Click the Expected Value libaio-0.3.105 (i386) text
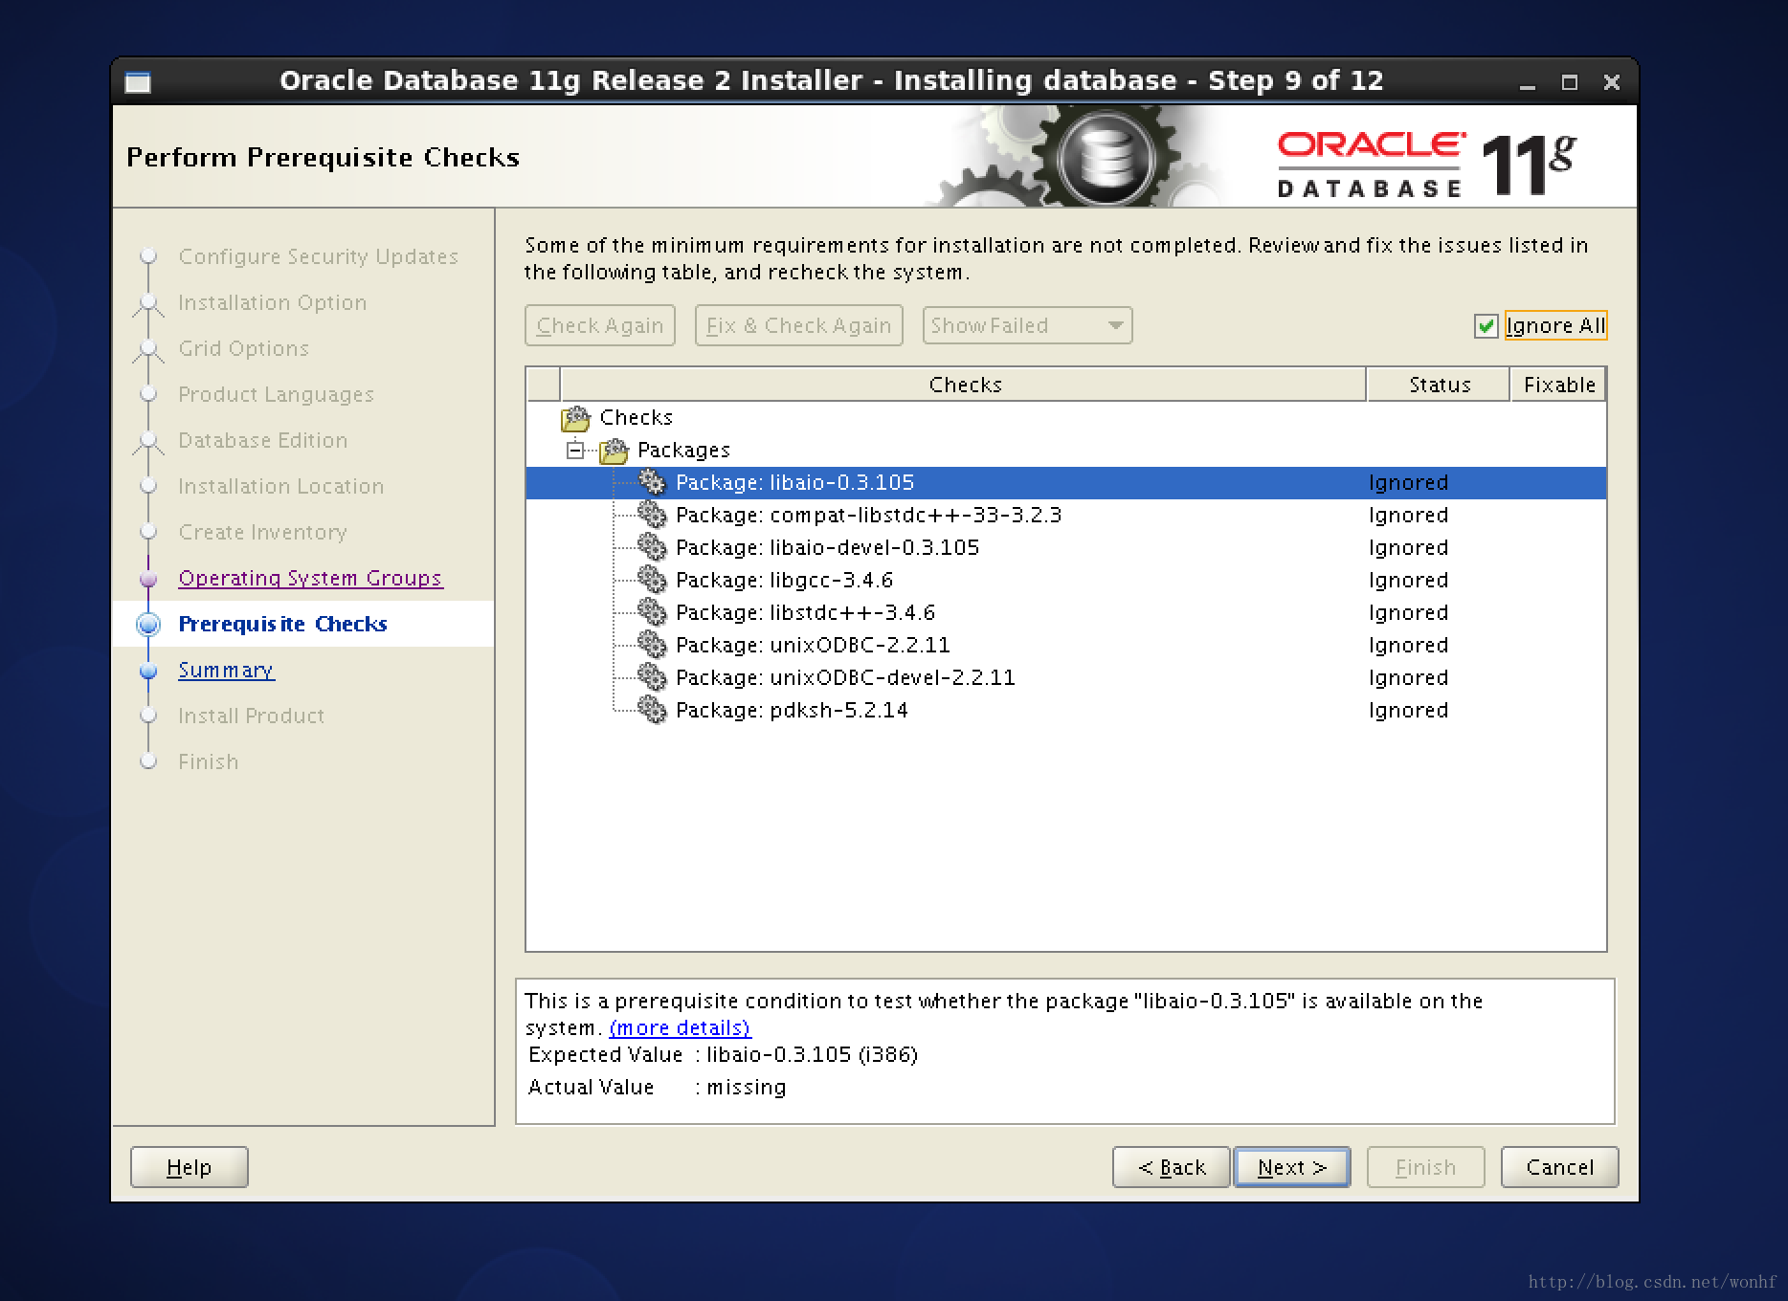The width and height of the screenshot is (1788, 1301). (x=723, y=1054)
